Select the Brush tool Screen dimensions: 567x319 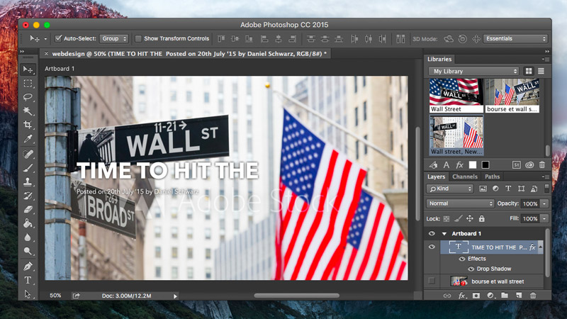pos(28,168)
